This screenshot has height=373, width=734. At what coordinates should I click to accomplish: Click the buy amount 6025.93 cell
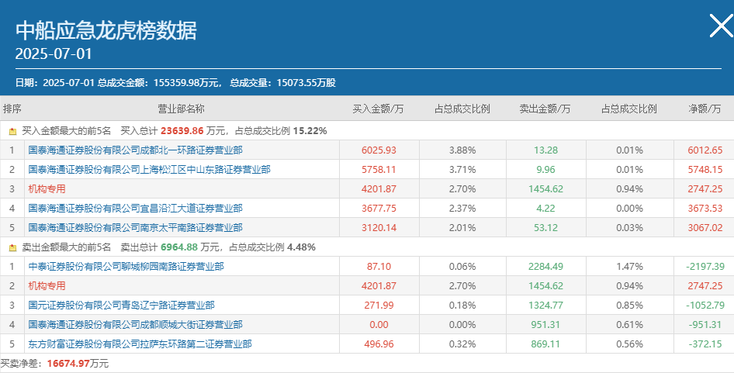379,150
